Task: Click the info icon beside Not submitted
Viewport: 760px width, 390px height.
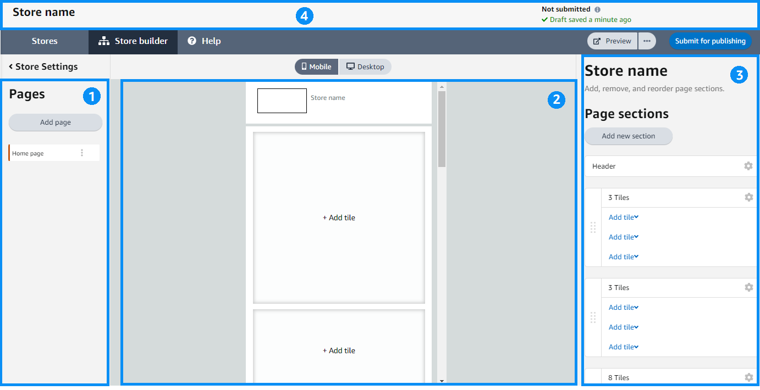Action: click(598, 9)
